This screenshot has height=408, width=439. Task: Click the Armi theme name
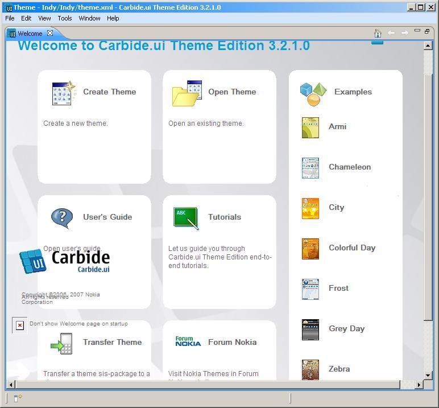(x=337, y=127)
